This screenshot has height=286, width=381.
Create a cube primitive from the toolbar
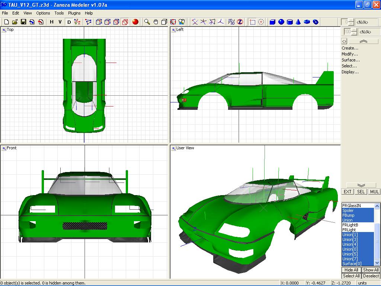[x=272, y=22]
